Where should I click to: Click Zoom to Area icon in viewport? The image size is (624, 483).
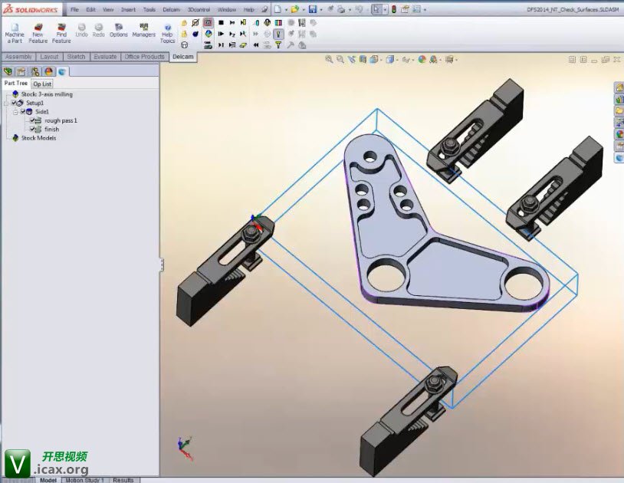tap(340, 59)
